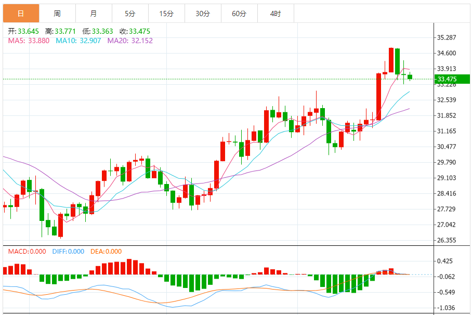Open the 60分 timeframe tab
The height and width of the screenshot is (315, 472).
239,14
